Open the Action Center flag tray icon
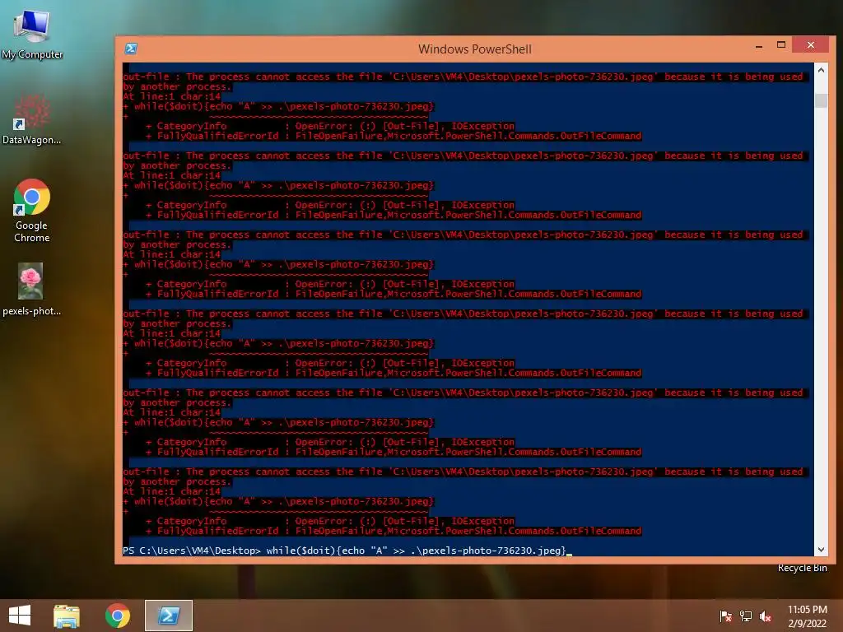This screenshot has height=632, width=843. coord(725,616)
